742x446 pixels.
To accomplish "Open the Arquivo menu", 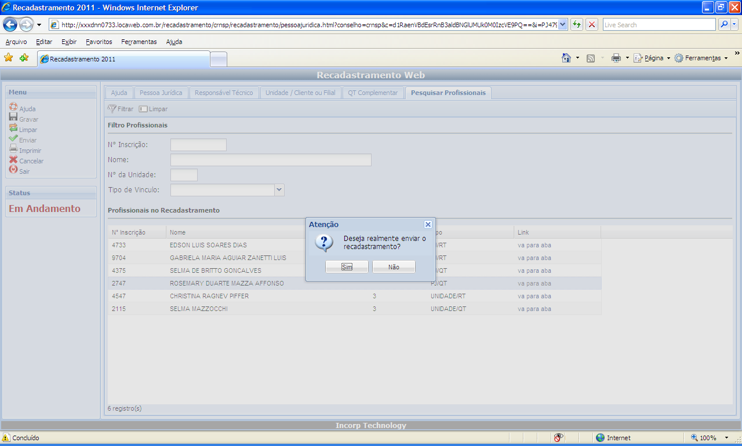I will pyautogui.click(x=16, y=42).
